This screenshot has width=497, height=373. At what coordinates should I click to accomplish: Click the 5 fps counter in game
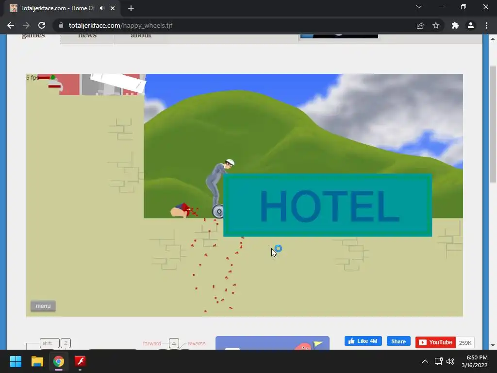32,78
